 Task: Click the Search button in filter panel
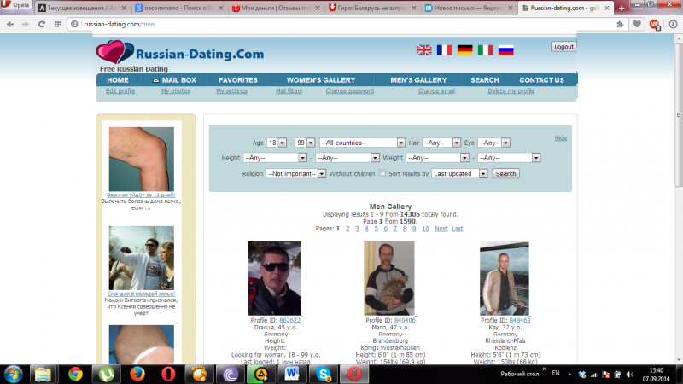(505, 174)
